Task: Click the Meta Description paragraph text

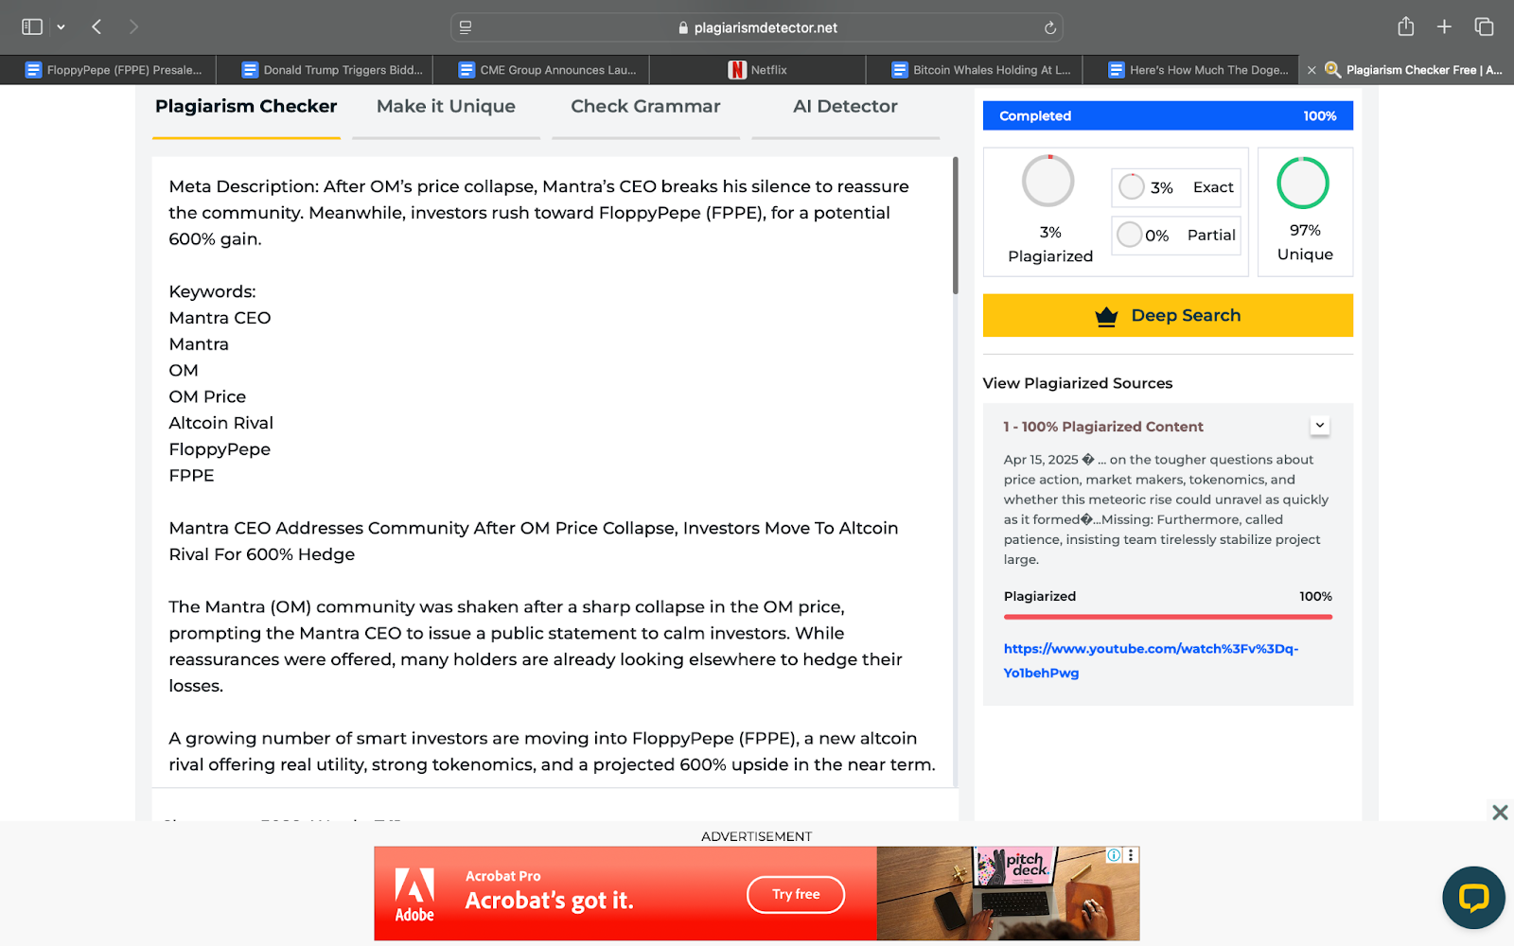Action: (x=539, y=213)
